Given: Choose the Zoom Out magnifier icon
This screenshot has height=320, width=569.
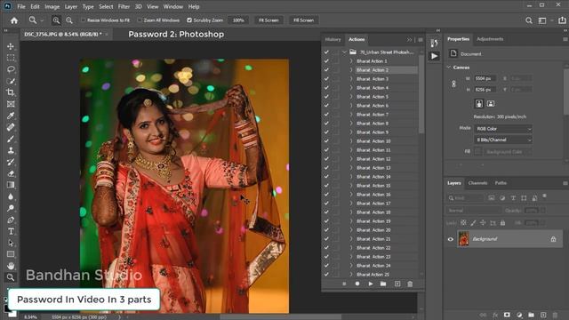Looking at the screenshot, I should pos(69,20).
